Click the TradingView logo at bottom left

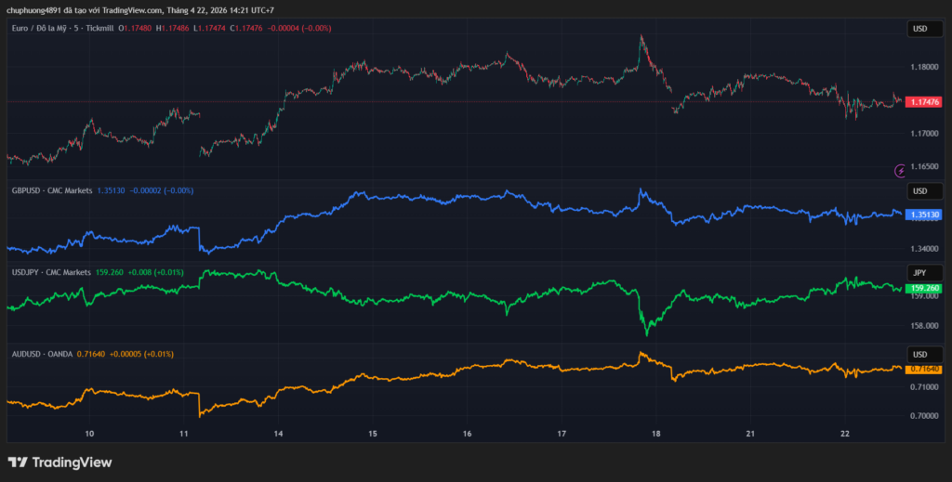[59, 462]
